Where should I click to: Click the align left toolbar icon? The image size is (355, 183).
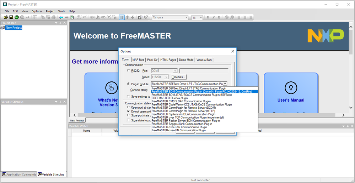pos(239,17)
